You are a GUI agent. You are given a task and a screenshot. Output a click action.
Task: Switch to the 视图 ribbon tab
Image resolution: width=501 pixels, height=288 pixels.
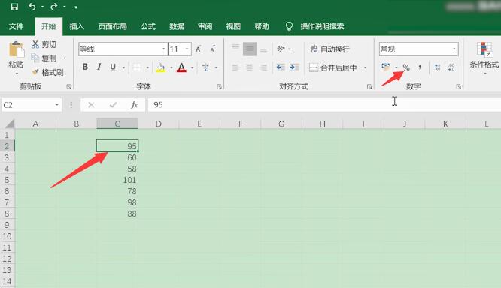[x=233, y=26]
